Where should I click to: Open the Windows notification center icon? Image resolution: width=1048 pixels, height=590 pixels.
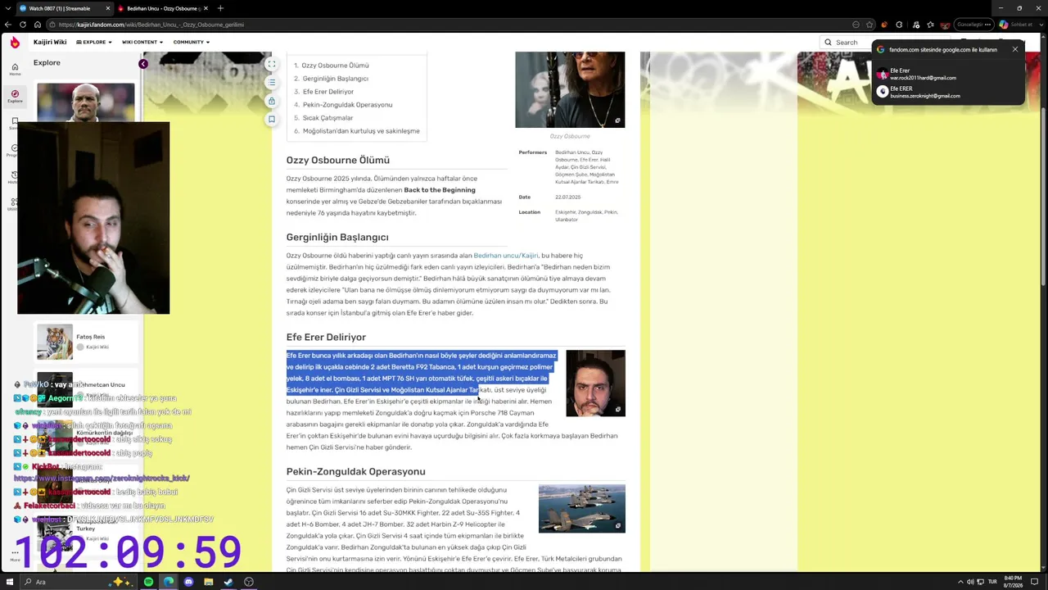[x=1034, y=582]
